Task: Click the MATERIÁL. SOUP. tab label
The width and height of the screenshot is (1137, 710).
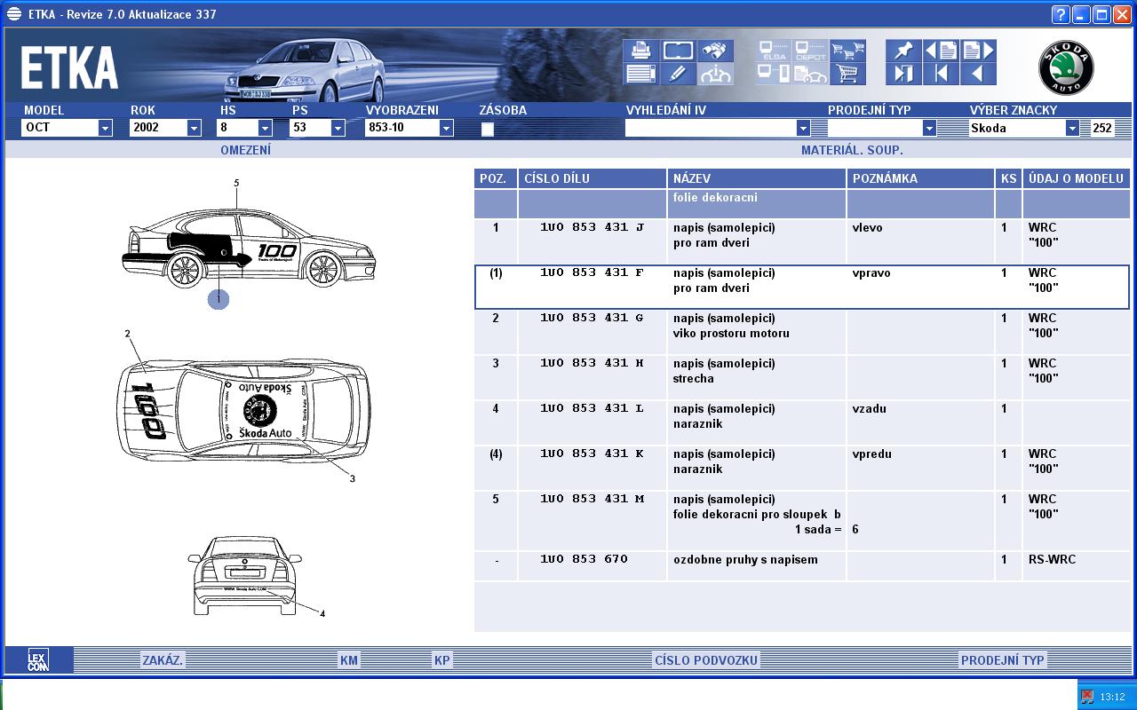Action: coord(851,150)
